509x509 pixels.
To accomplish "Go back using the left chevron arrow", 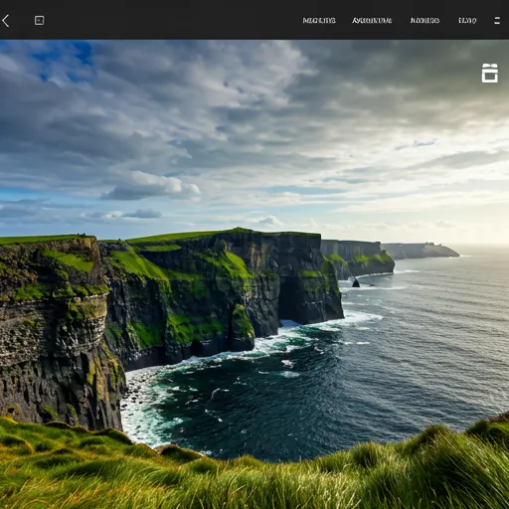I will [x=5, y=21].
